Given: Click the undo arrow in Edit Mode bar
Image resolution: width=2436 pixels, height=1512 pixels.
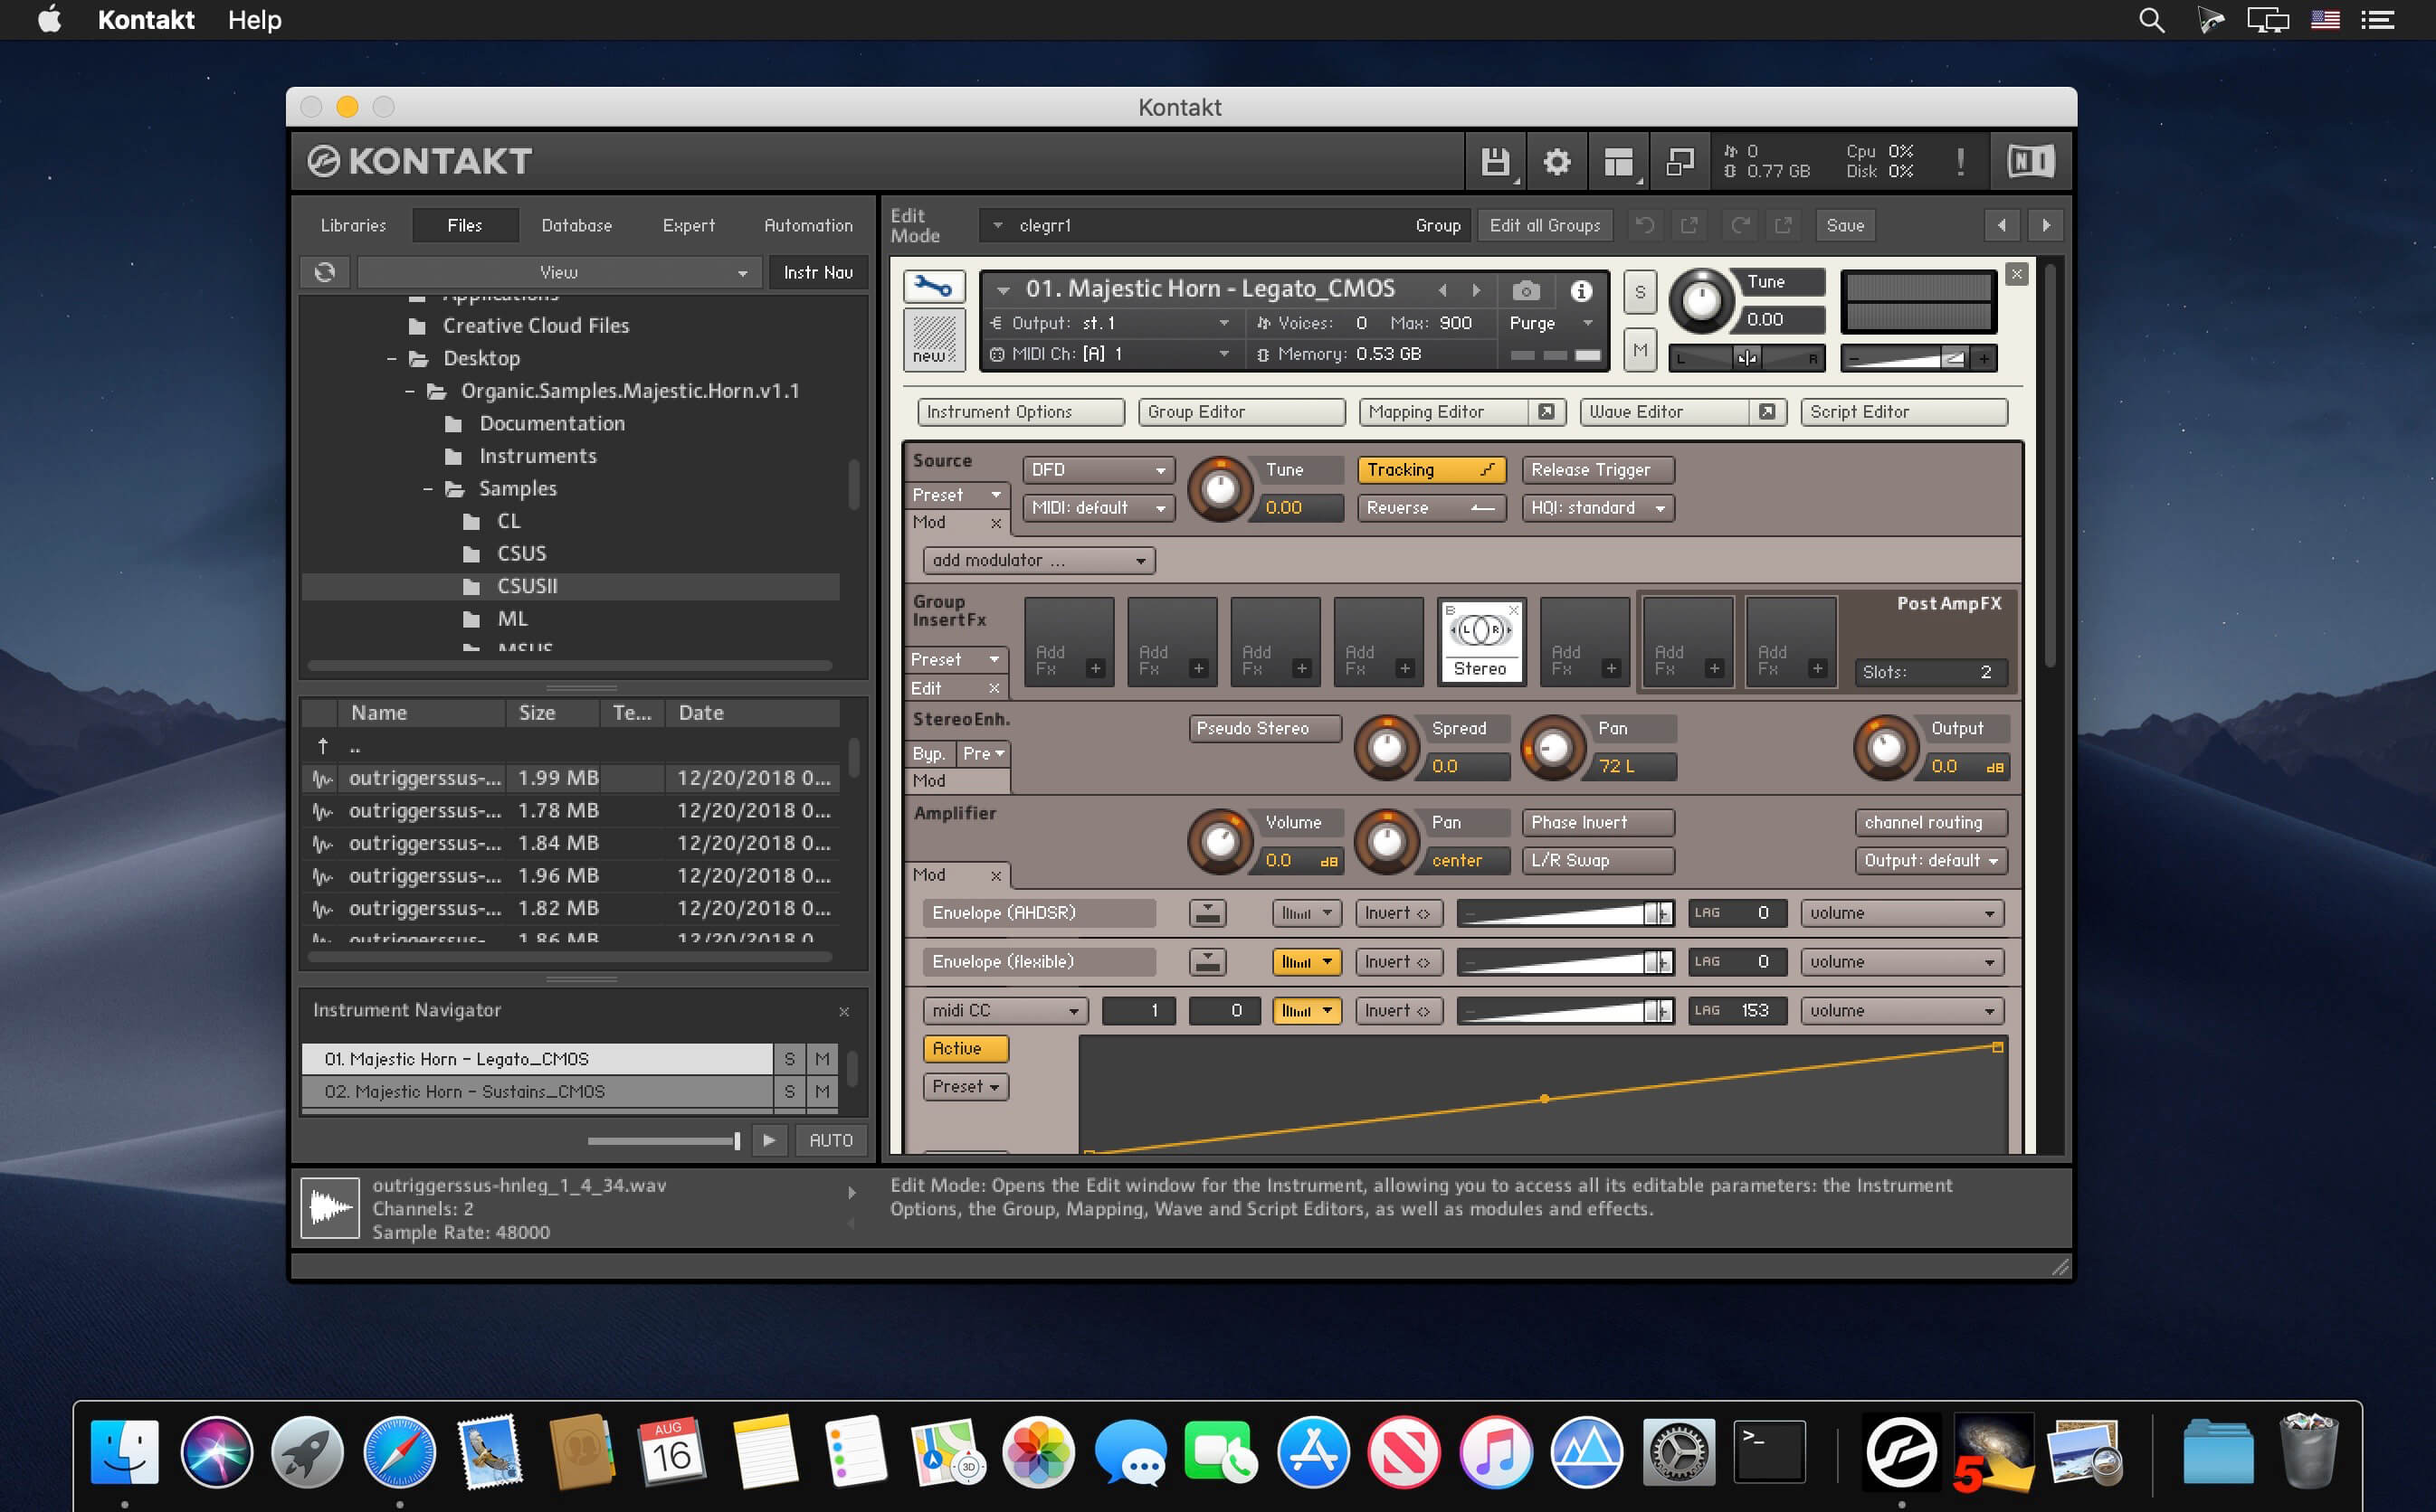Looking at the screenshot, I should pos(1643,225).
